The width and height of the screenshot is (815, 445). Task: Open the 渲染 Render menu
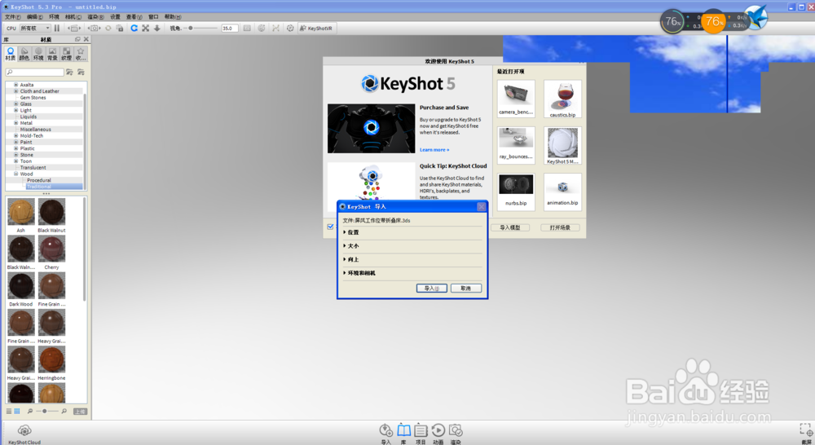click(x=95, y=16)
